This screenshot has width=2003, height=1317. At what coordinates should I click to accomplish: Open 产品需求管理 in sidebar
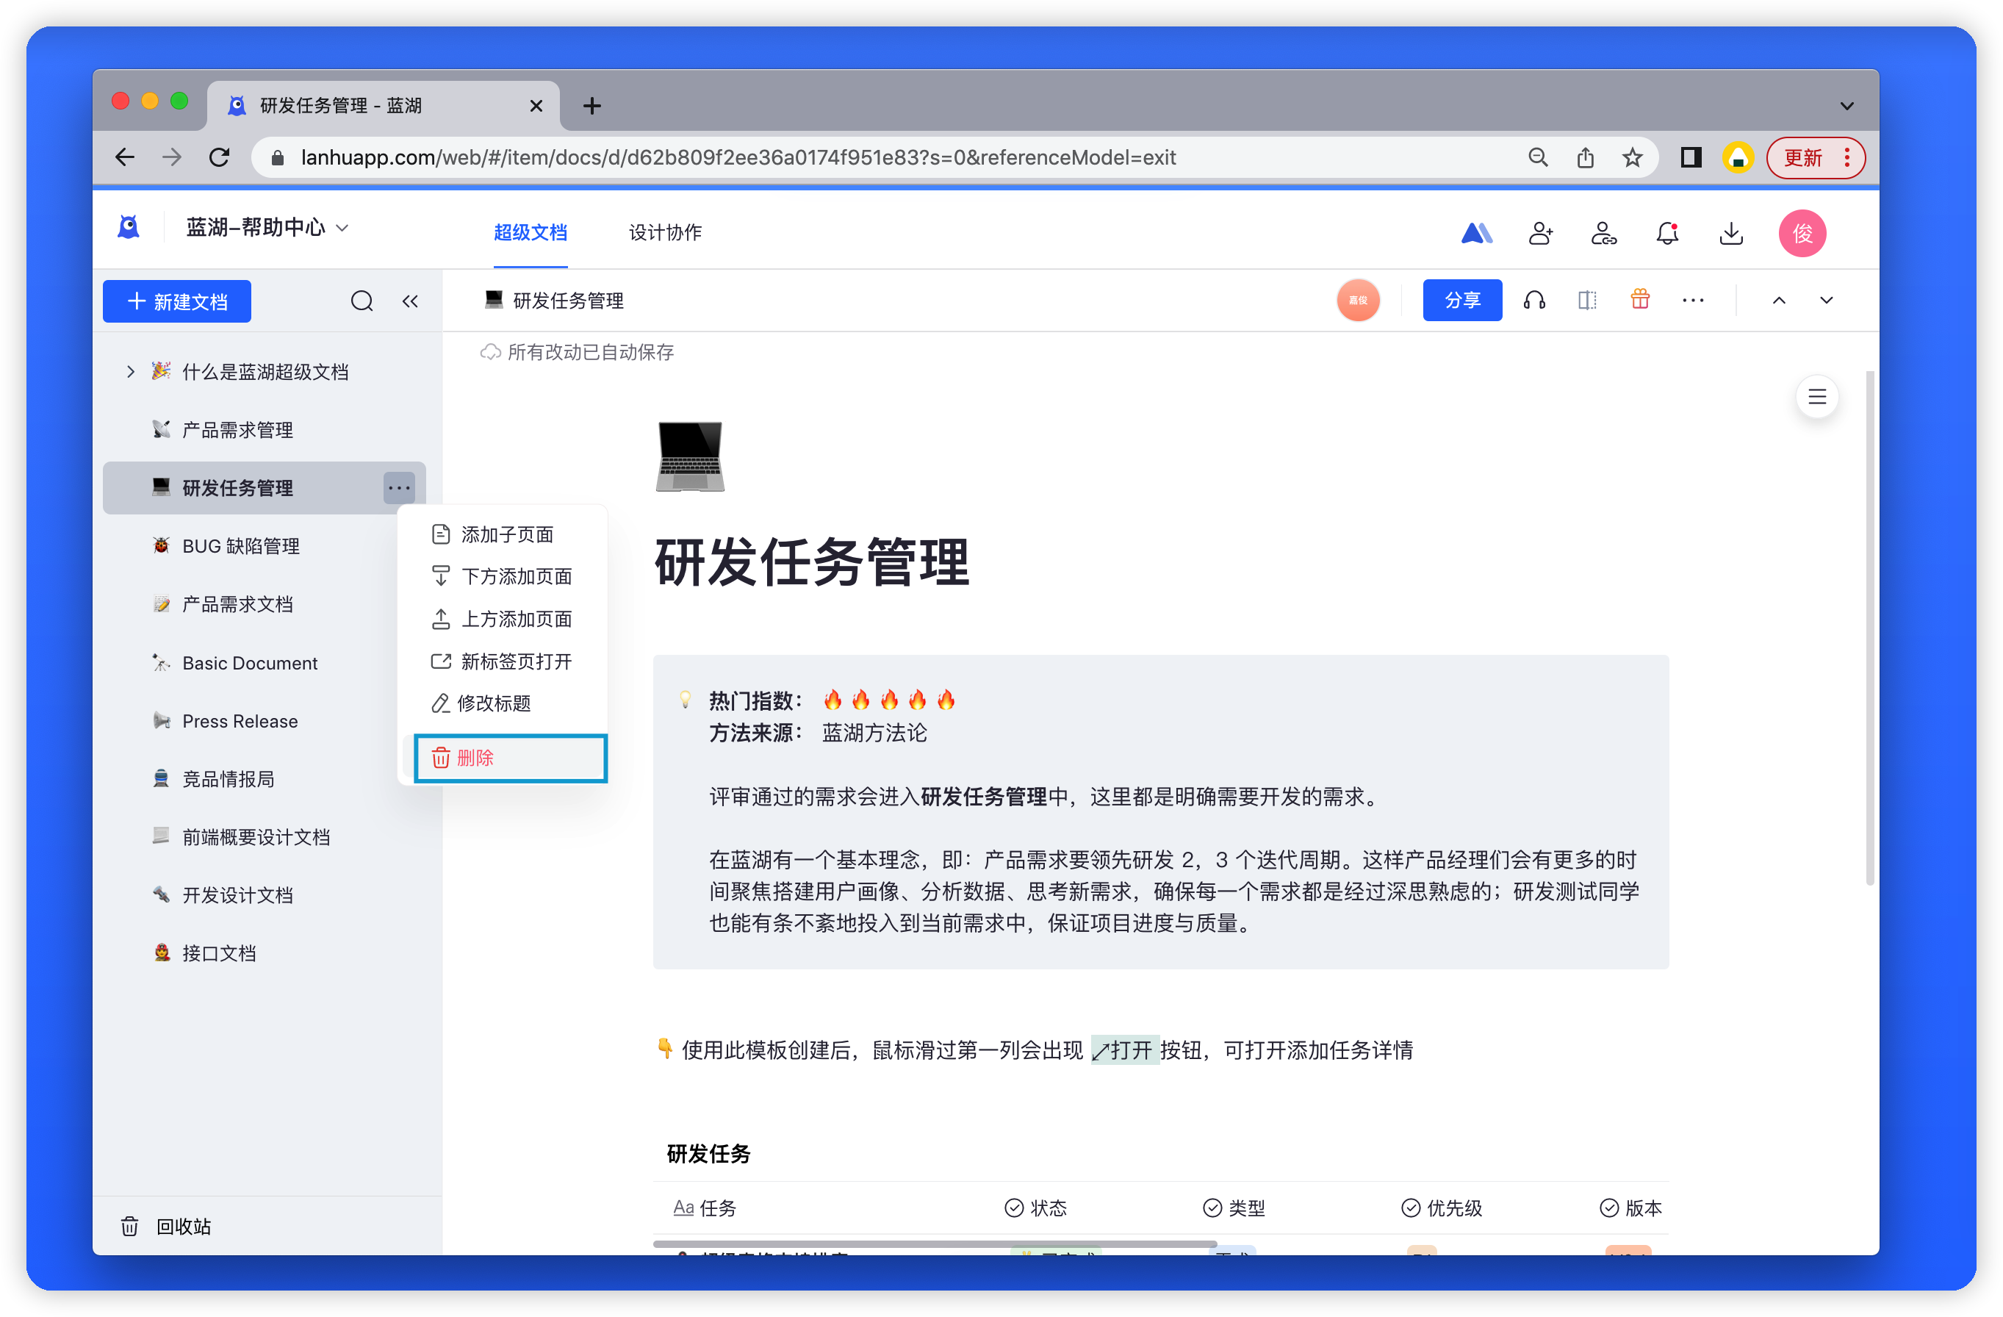tap(265, 430)
